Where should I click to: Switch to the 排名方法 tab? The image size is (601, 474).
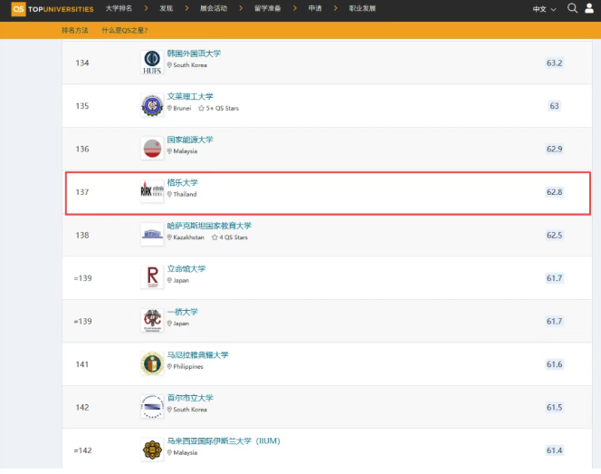click(76, 30)
